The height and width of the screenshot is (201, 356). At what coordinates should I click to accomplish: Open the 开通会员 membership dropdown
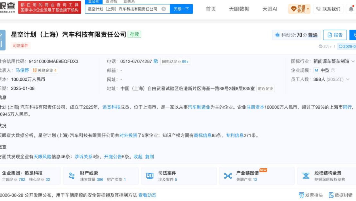(x=299, y=9)
